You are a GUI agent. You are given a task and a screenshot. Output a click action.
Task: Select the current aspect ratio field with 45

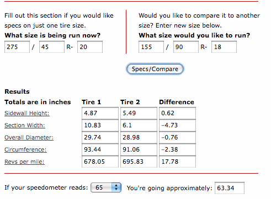point(52,47)
